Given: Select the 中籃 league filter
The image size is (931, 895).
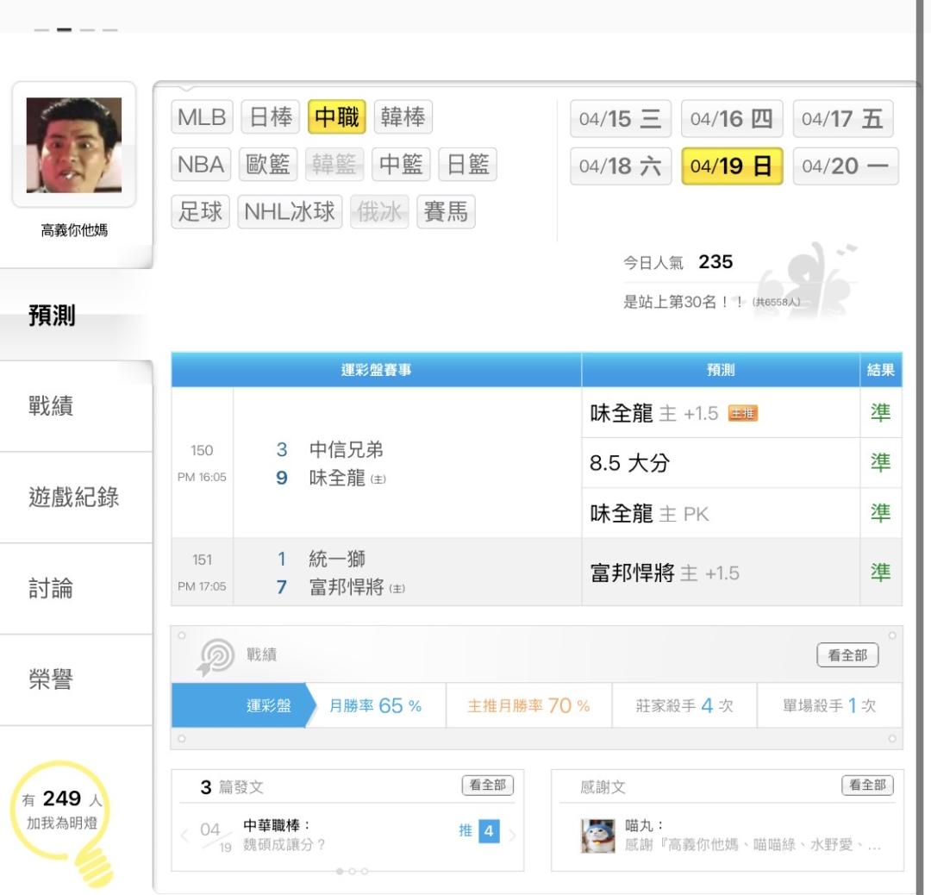Looking at the screenshot, I should [401, 164].
